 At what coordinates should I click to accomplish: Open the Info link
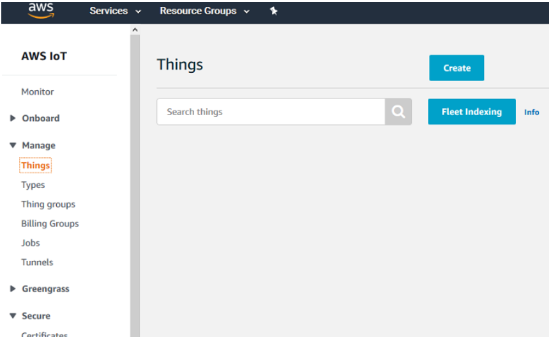click(531, 112)
